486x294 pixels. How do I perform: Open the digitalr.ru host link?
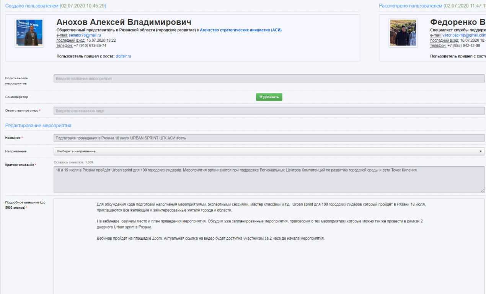pos(123,56)
